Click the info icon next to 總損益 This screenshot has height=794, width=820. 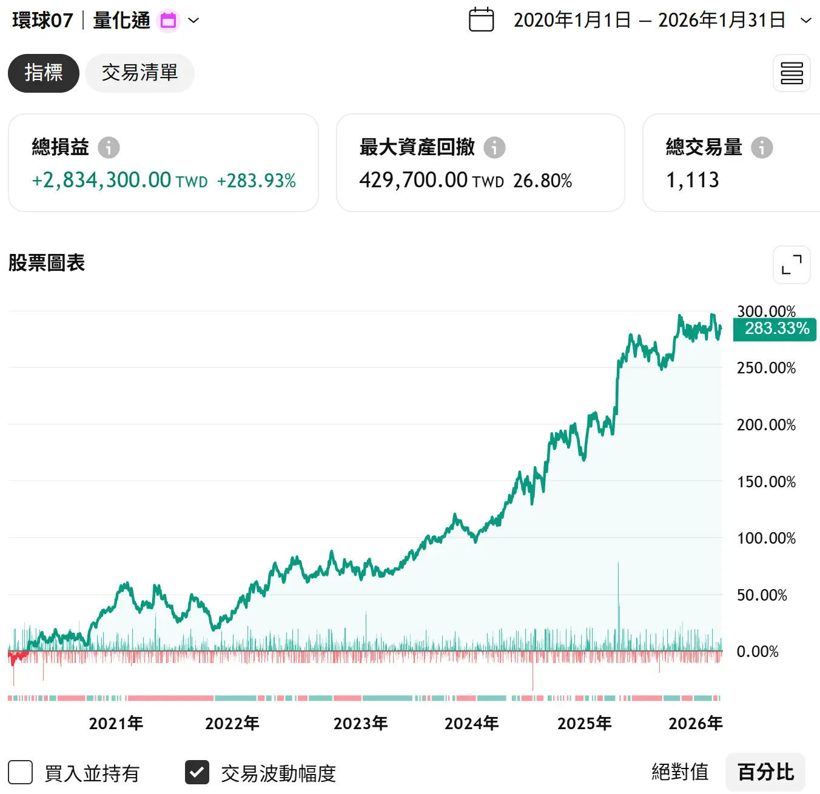coord(109,147)
